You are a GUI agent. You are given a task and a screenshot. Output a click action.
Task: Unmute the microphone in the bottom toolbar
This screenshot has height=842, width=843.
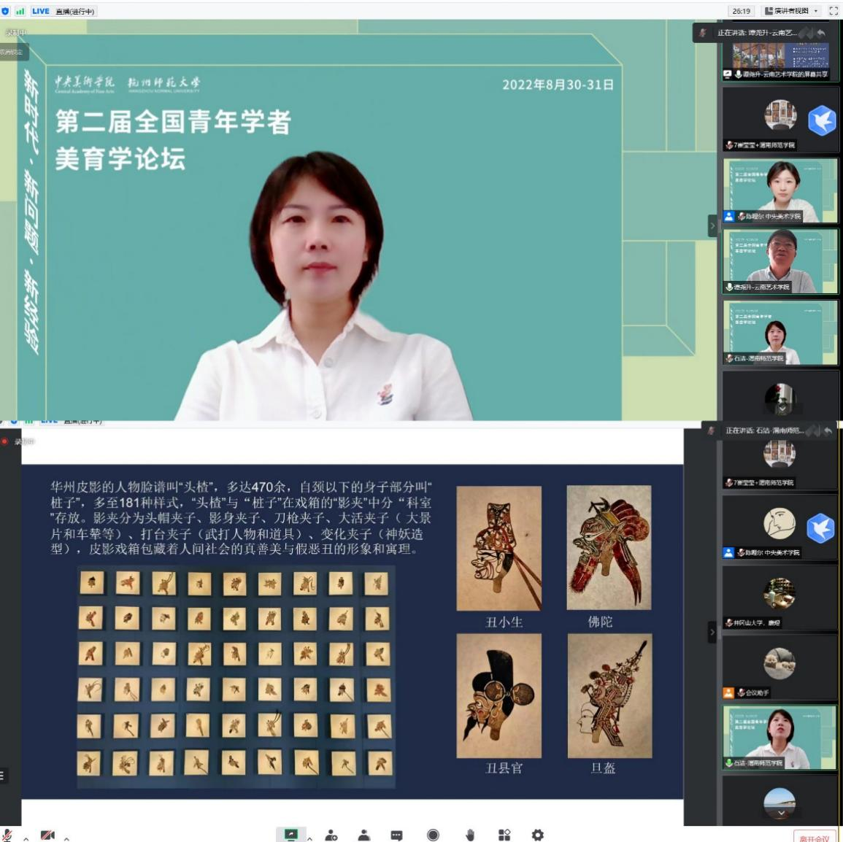[7, 835]
